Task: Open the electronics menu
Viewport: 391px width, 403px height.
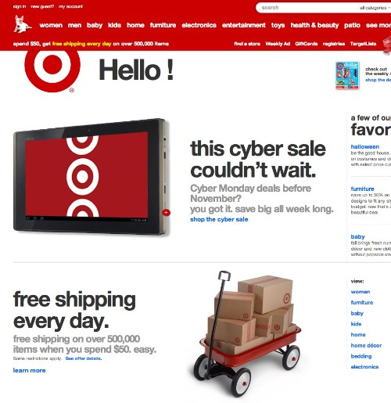Action: pyautogui.click(x=199, y=25)
